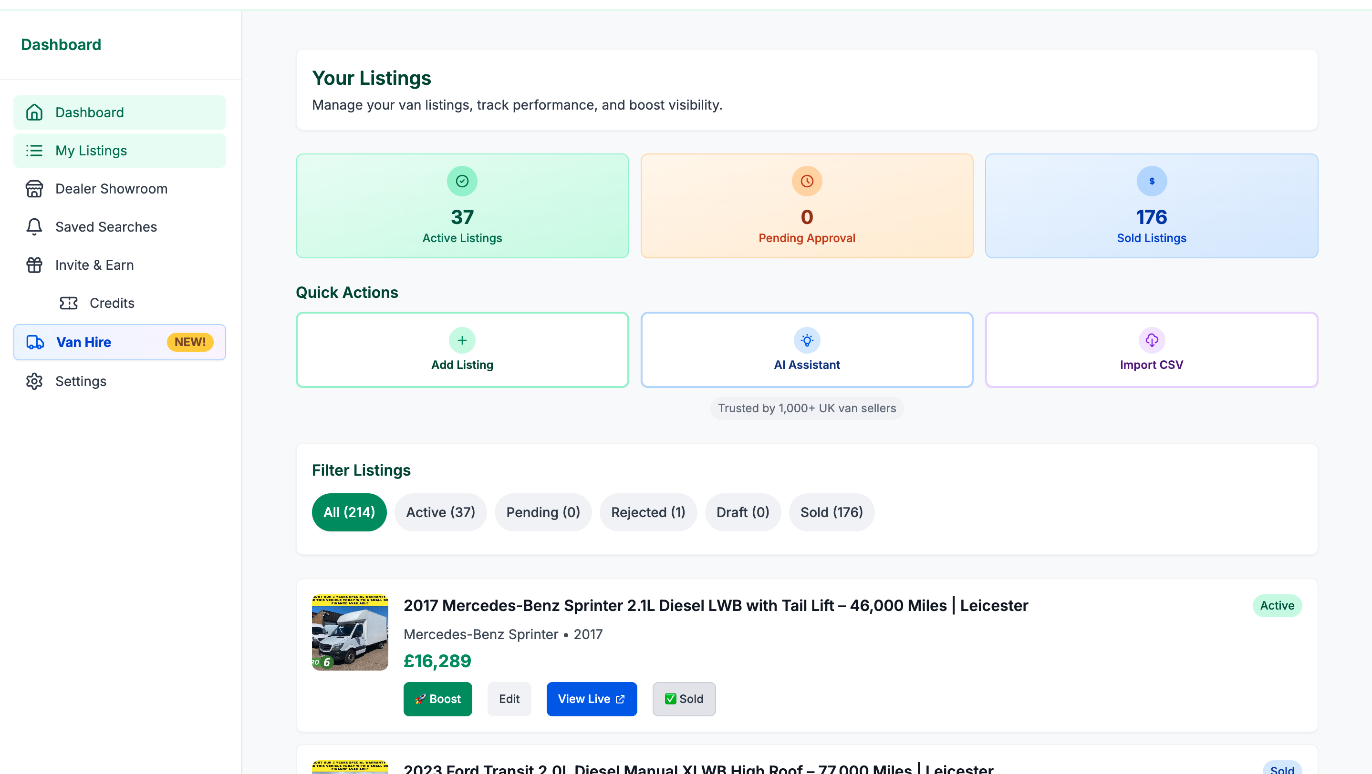Click the Van Hire truck icon
Image resolution: width=1372 pixels, height=774 pixels.
35,342
